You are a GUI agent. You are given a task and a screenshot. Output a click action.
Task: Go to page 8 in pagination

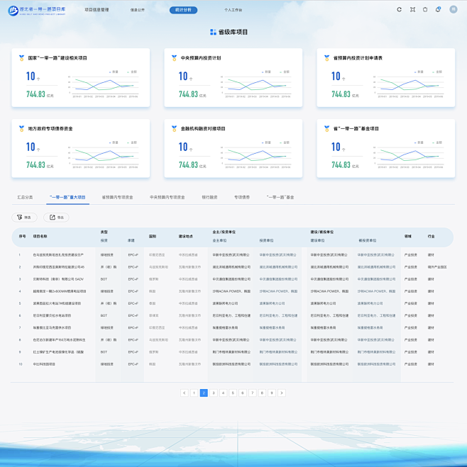(x=262, y=393)
